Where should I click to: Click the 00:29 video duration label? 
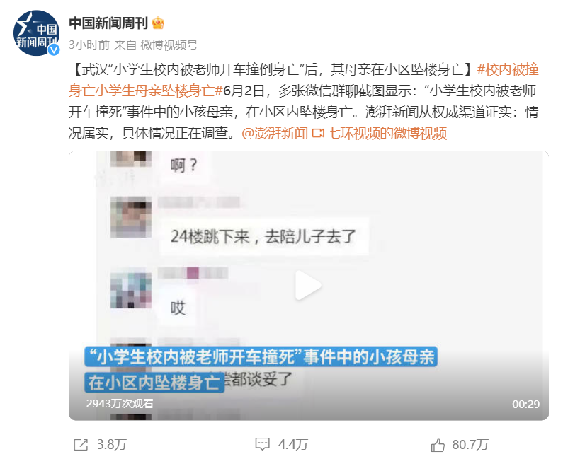[525, 404]
